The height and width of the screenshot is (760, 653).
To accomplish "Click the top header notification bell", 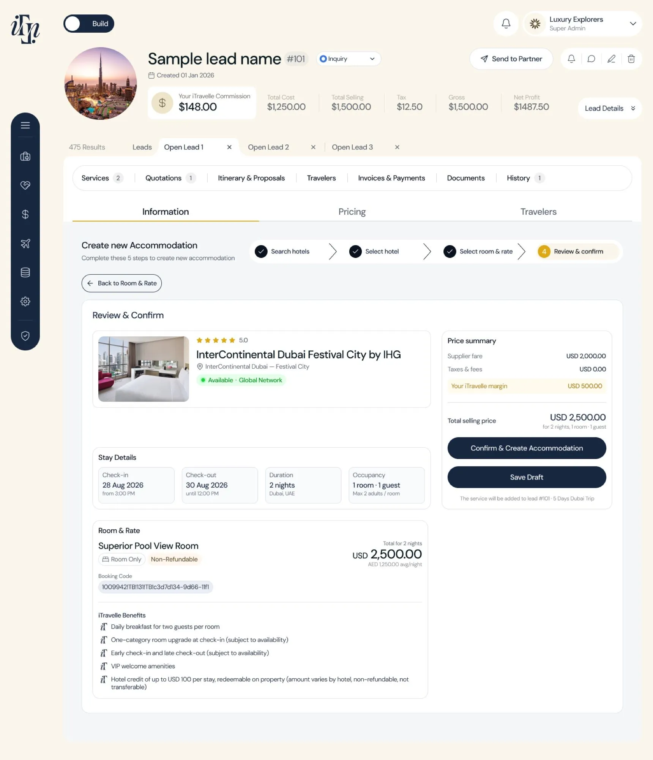I will pyautogui.click(x=506, y=24).
